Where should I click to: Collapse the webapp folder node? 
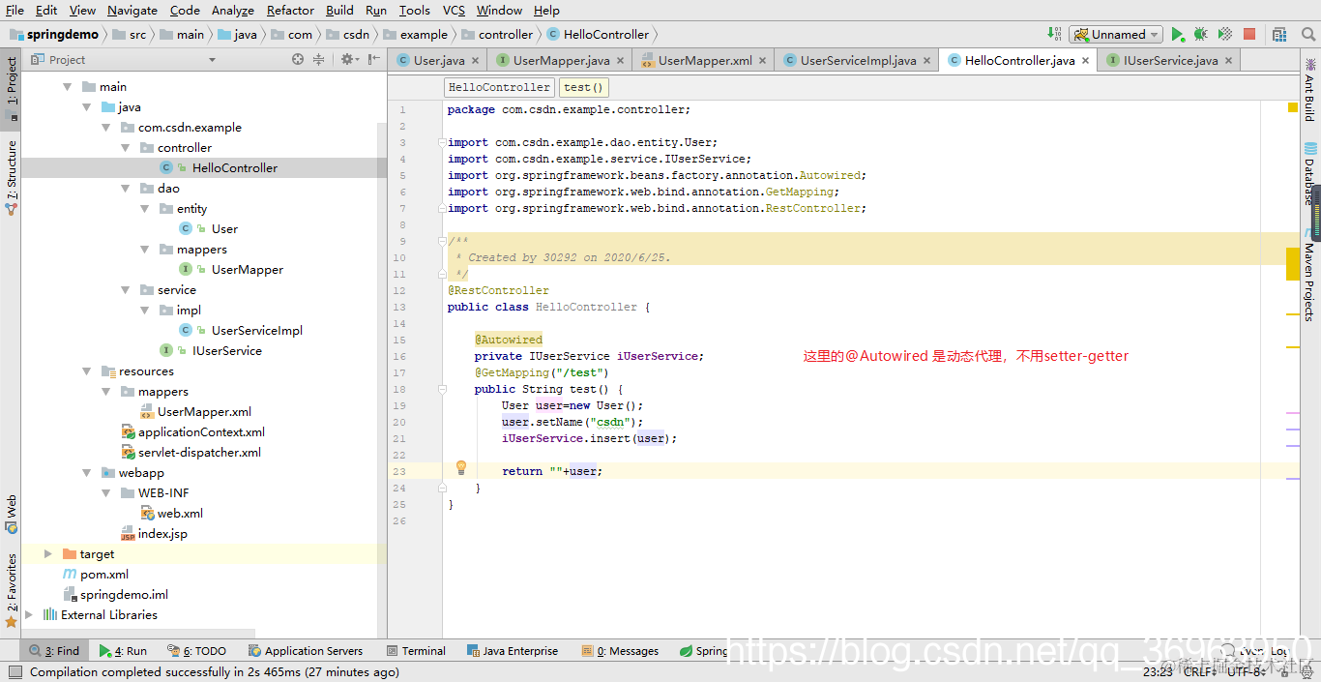coord(87,472)
